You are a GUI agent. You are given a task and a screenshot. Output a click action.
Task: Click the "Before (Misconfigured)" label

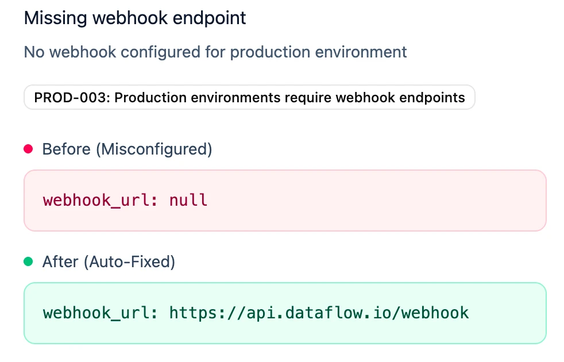pyautogui.click(x=127, y=149)
